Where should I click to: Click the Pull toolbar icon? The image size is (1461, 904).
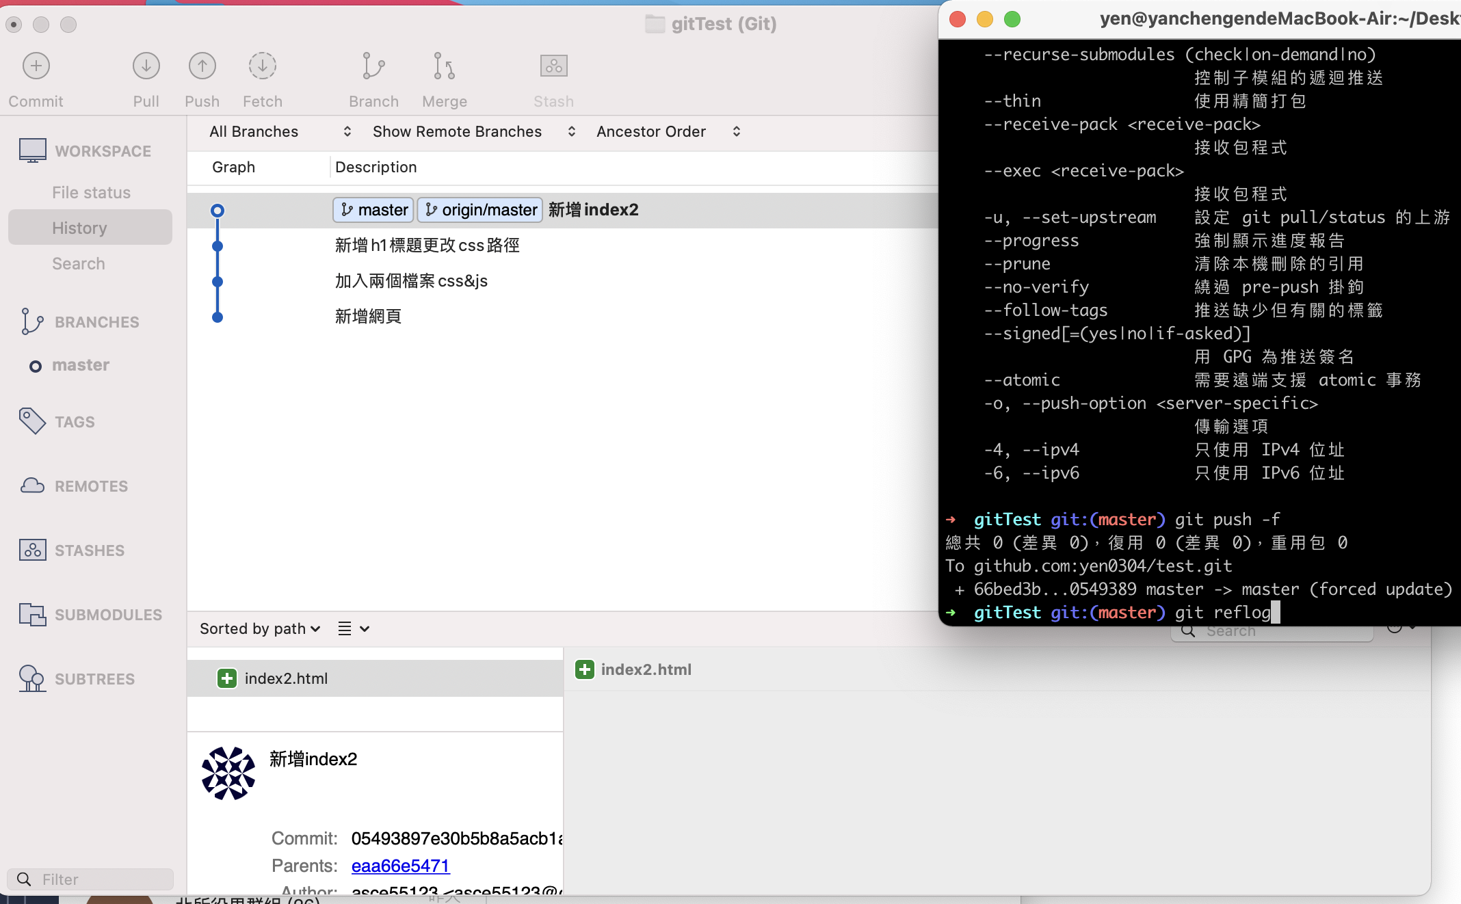point(146,67)
